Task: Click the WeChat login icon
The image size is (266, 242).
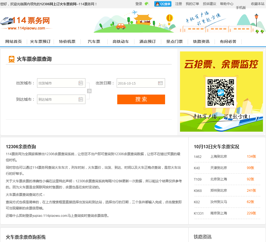Action: click(x=147, y=4)
